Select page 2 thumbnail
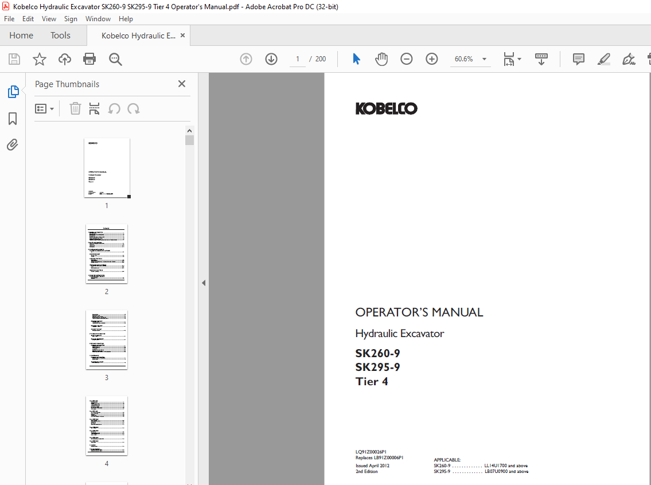This screenshot has width=651, height=485. (107, 253)
